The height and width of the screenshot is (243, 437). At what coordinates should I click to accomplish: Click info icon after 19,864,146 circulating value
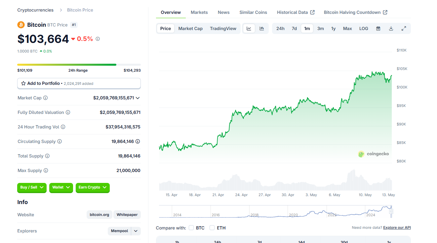[x=138, y=142]
